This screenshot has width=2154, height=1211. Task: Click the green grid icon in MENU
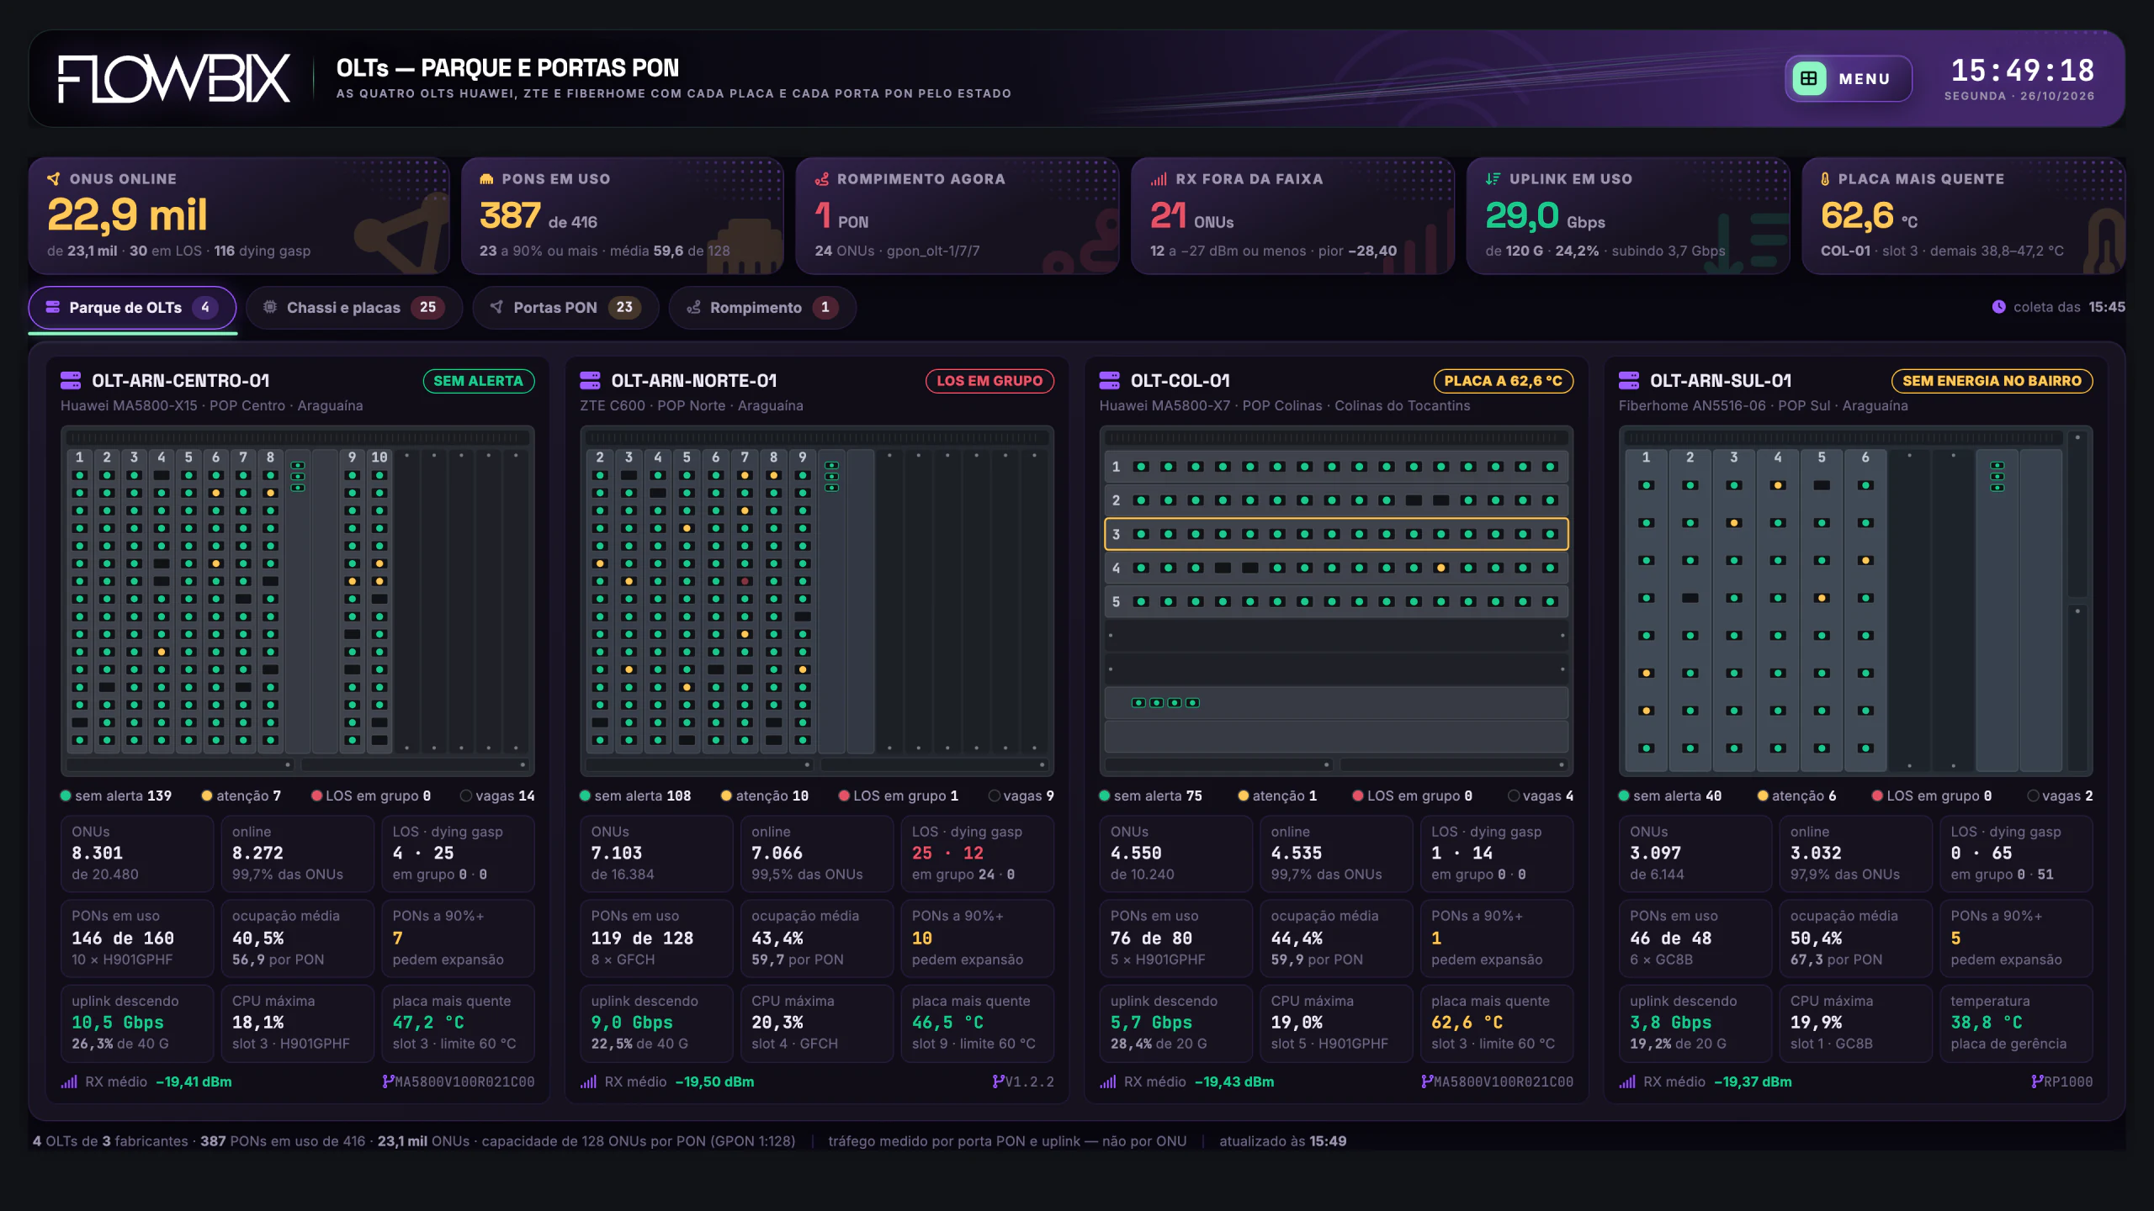click(1809, 79)
